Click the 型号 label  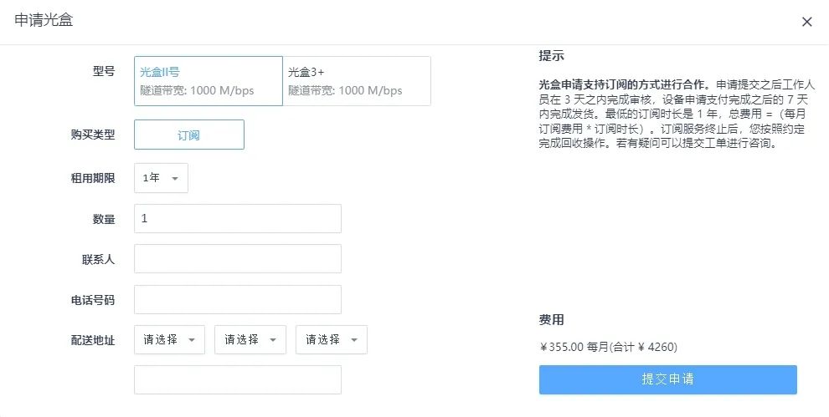[x=104, y=71]
